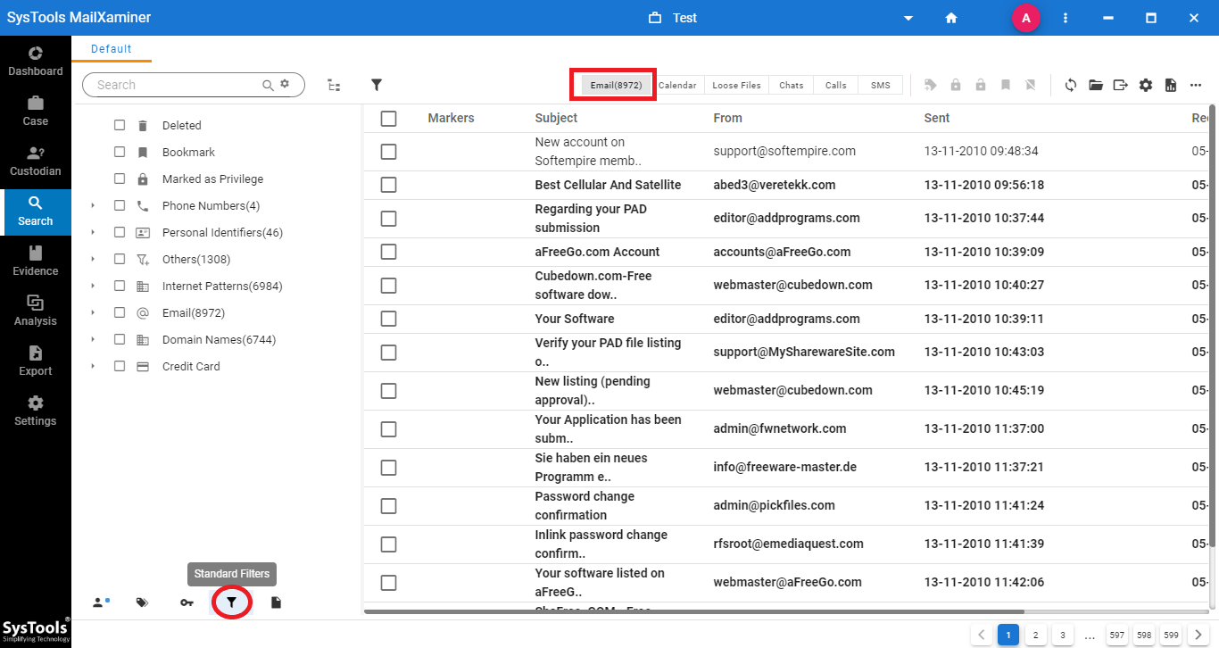Click the home icon in title bar
Viewport: 1219px width, 648px height.
(951, 18)
